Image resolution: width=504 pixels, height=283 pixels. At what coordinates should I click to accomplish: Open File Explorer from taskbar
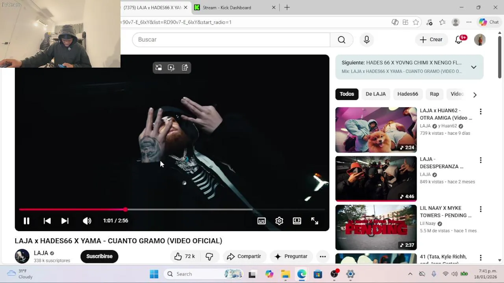[285, 274]
